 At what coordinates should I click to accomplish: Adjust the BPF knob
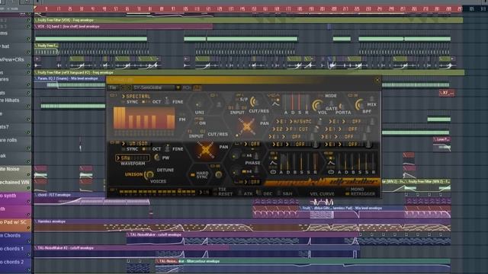(361, 104)
